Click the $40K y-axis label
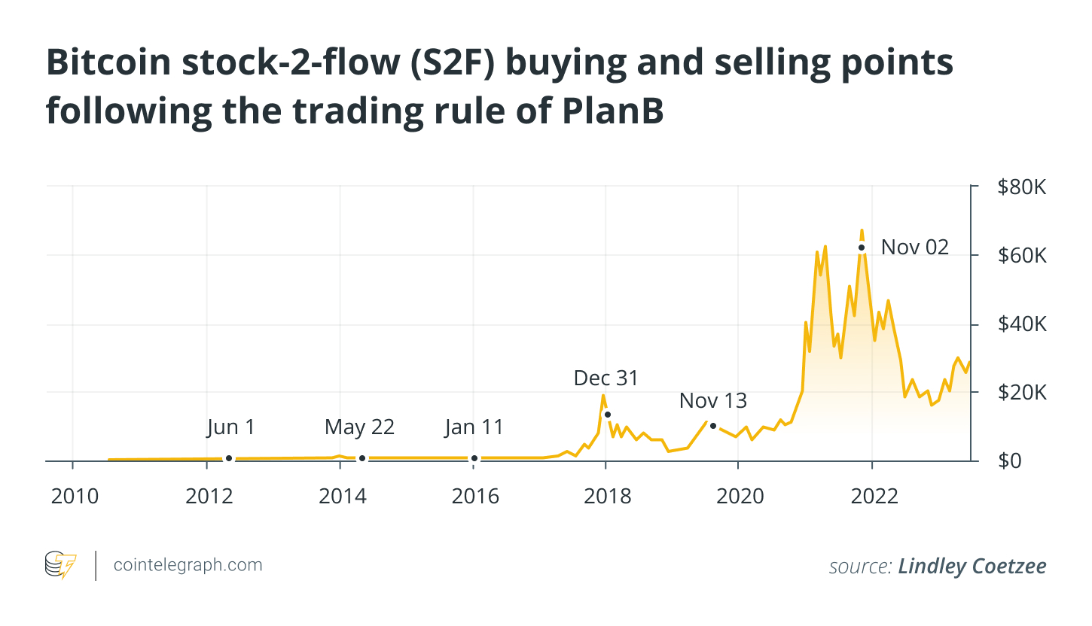 [1023, 324]
